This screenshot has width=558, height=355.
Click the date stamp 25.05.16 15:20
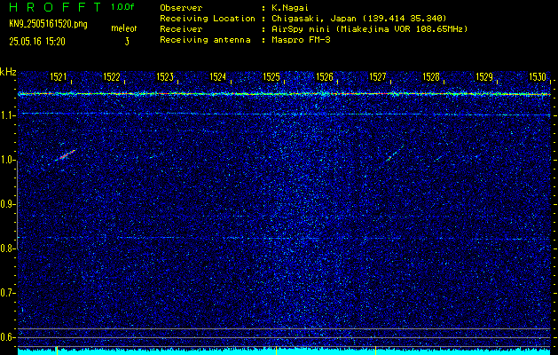37,42
